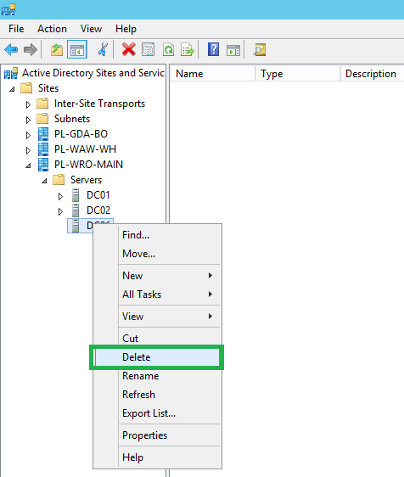This screenshot has width=404, height=477.
Task: Select the DC01 tree label
Action: click(98, 195)
